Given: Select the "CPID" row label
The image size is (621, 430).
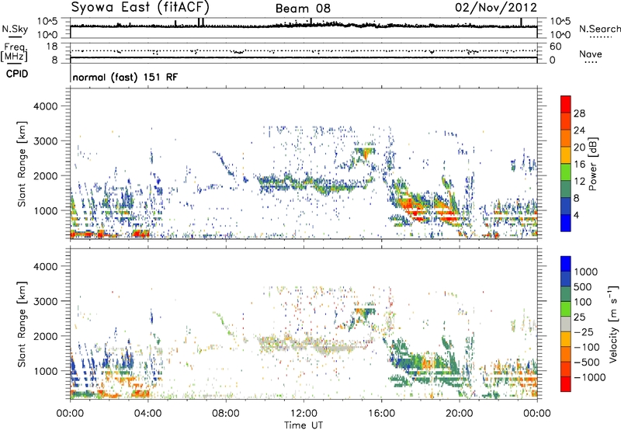Looking at the screenshot, I should point(17,74).
